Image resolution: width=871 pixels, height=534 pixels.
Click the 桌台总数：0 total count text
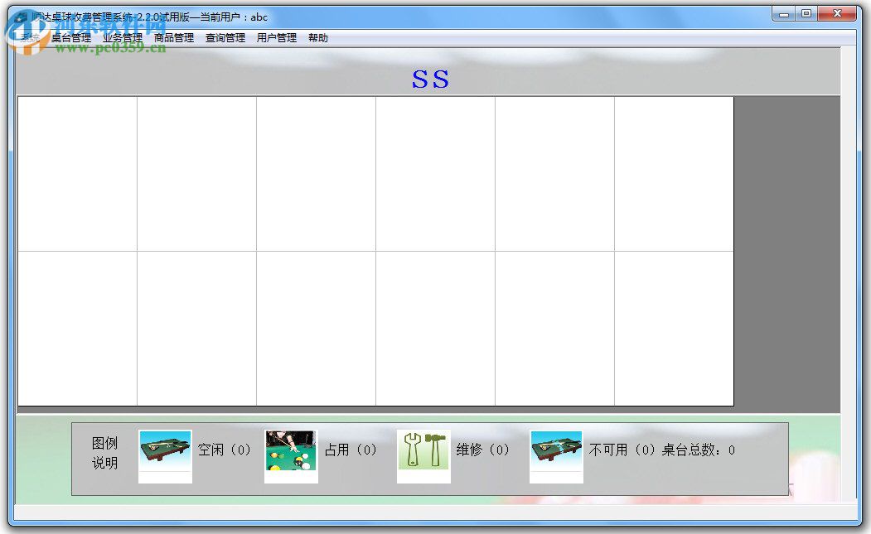(x=698, y=450)
